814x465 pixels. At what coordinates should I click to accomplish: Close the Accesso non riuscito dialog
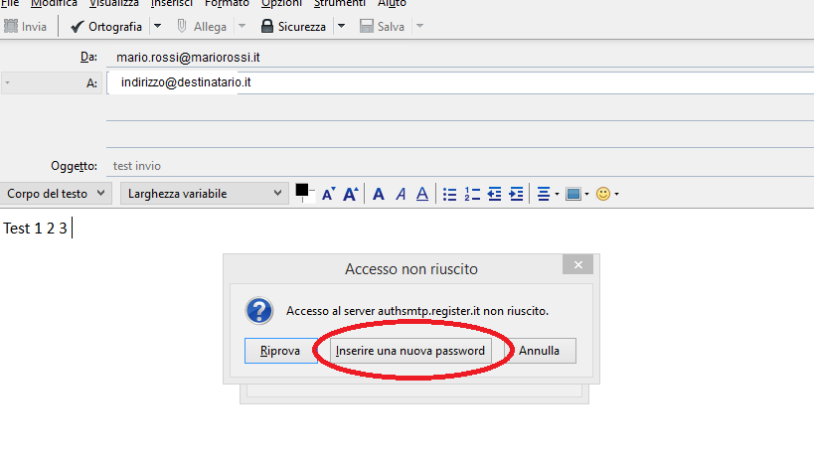pyautogui.click(x=577, y=265)
